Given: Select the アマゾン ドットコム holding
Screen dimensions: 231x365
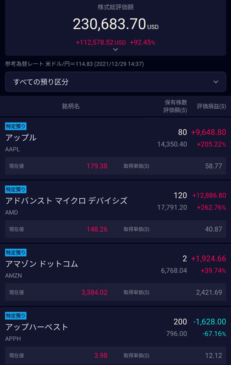Looking at the screenshot, I should pos(42,264).
